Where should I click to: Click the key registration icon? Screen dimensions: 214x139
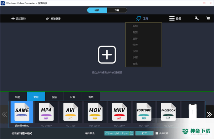197,18
